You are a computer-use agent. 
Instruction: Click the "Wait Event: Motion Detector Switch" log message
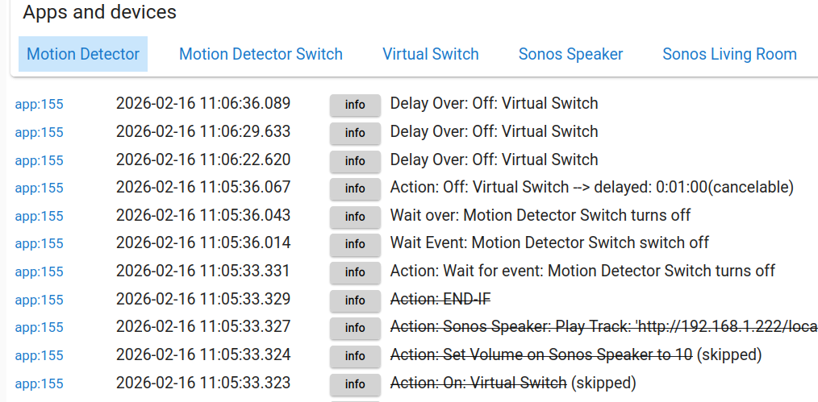[x=549, y=243]
